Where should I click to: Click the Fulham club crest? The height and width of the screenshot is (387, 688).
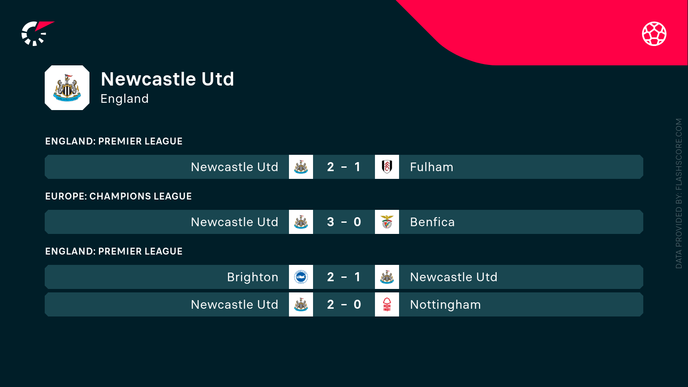[x=387, y=167]
